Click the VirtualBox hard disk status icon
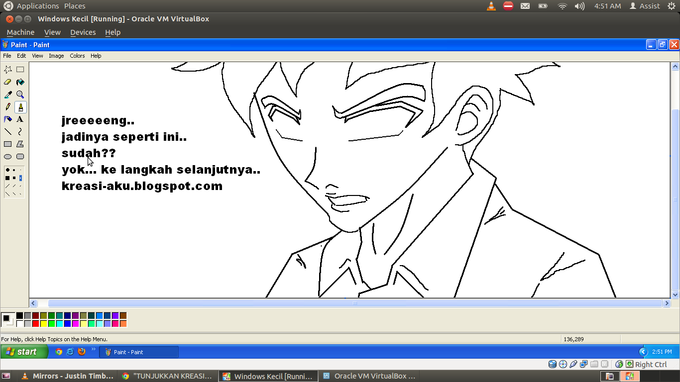The width and height of the screenshot is (680, 382). [553, 364]
